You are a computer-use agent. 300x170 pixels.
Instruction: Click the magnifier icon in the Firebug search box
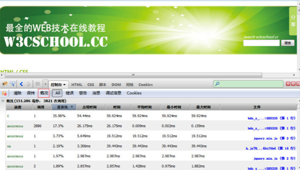click(217, 84)
